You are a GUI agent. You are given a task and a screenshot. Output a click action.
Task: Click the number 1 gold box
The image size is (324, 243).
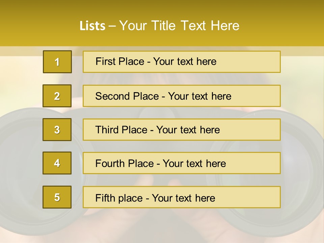click(x=57, y=62)
